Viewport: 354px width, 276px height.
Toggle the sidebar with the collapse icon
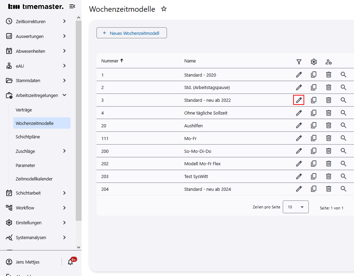coord(72,6)
